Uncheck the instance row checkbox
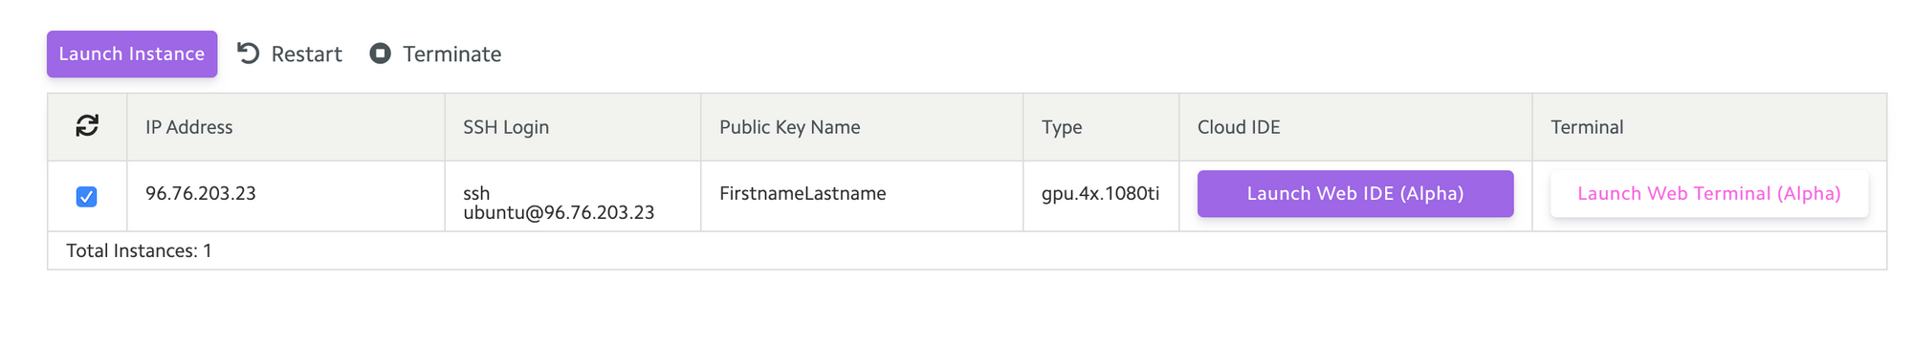 click(86, 197)
